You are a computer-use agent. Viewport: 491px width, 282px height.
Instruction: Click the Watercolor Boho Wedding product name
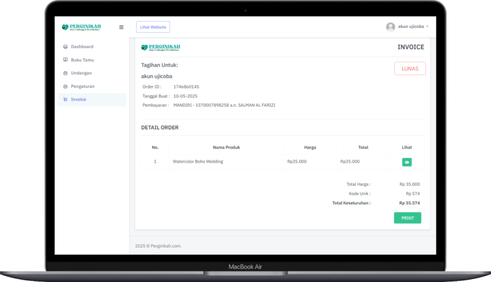(x=198, y=161)
